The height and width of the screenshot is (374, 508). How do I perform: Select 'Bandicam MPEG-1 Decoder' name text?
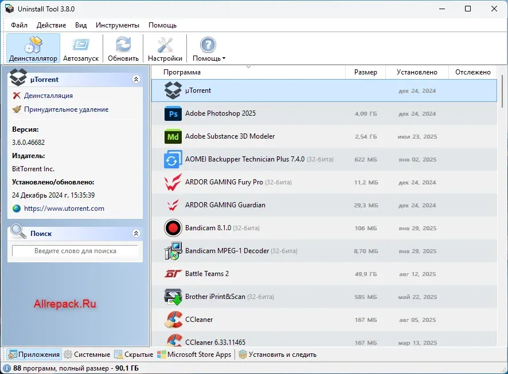coord(227,251)
